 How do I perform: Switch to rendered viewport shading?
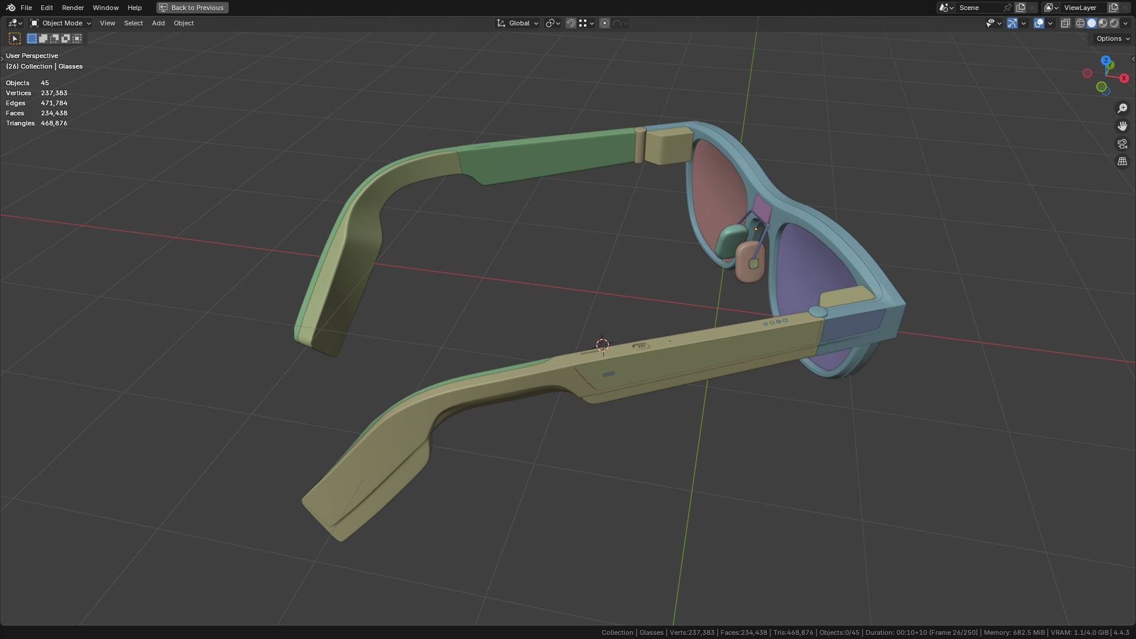[1114, 23]
